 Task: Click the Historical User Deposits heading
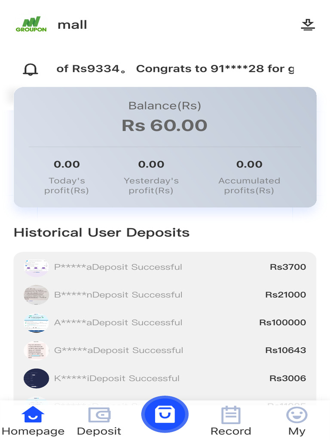(101, 232)
